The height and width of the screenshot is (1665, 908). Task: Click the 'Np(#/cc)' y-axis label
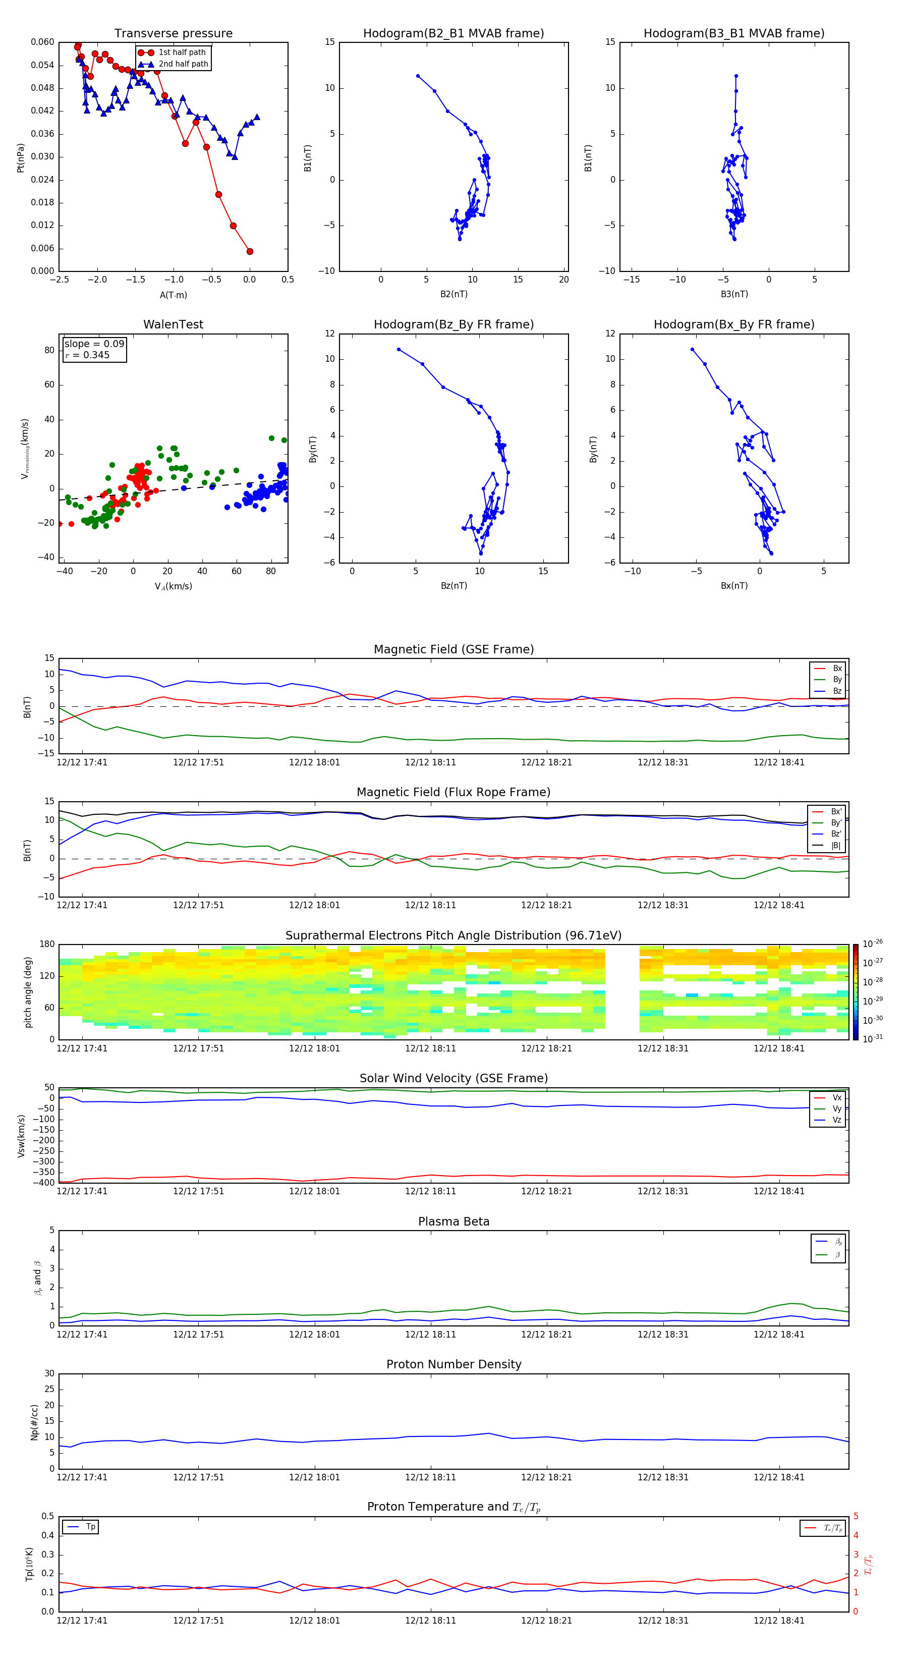coord(34,1421)
